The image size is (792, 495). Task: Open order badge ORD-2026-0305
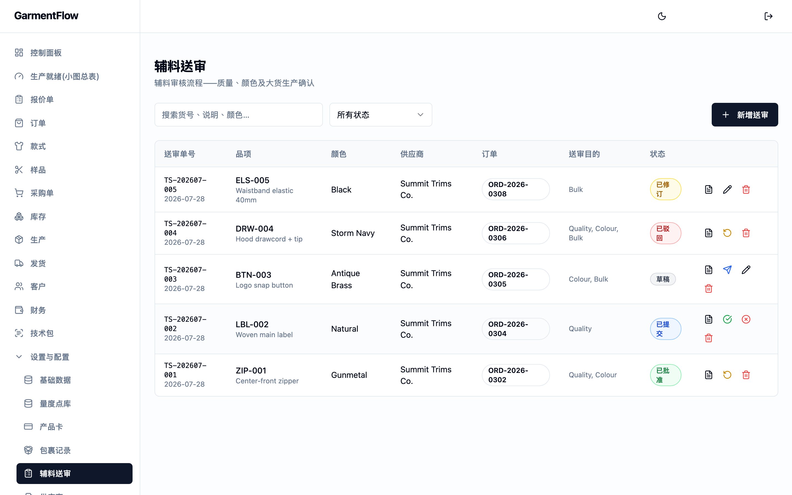[x=515, y=279]
